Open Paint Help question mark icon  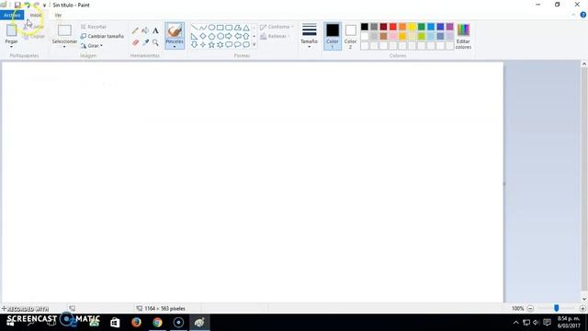583,15
